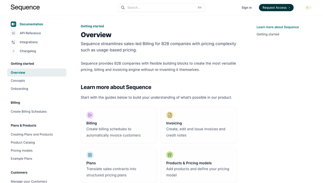Open the Documentation nav item
The width and height of the screenshot is (323, 183).
[31, 24]
